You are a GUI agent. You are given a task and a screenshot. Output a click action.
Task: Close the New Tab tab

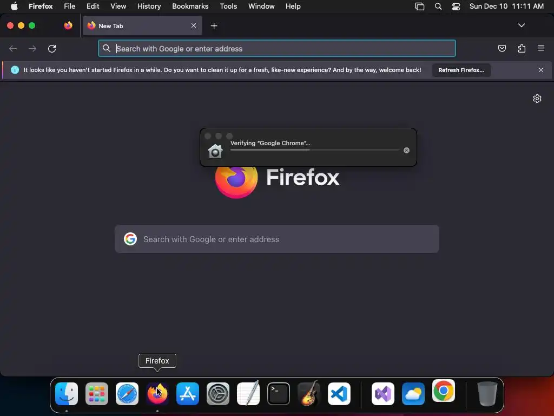pyautogui.click(x=194, y=25)
